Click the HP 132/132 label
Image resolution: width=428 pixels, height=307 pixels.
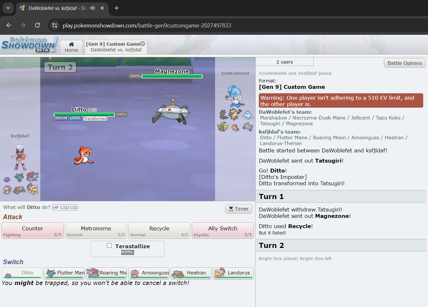point(65,207)
